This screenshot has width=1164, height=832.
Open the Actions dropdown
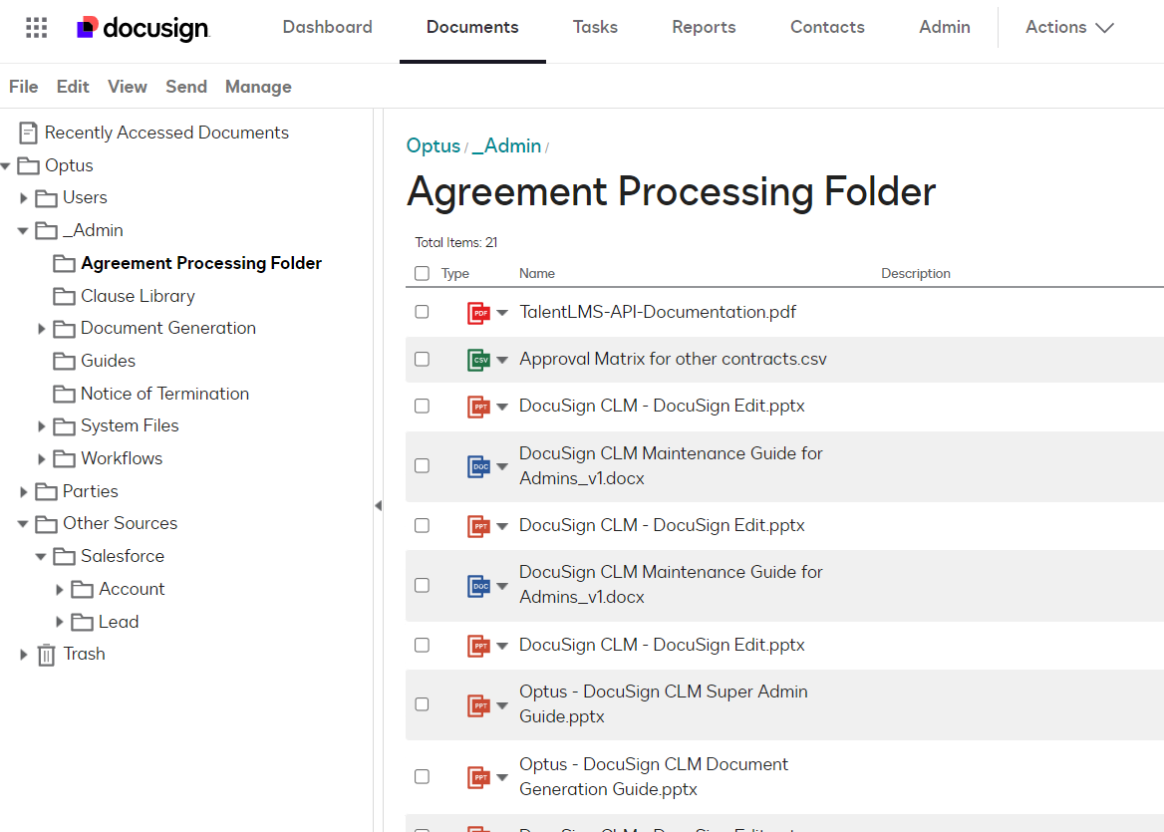point(1068,27)
